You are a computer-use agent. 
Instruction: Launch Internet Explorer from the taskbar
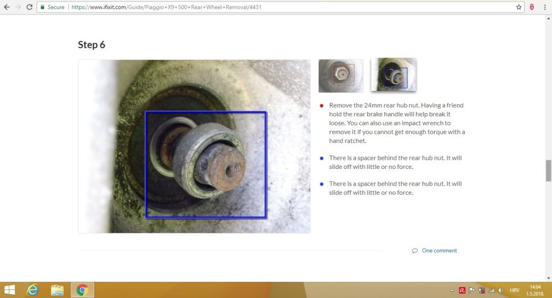[x=32, y=290]
